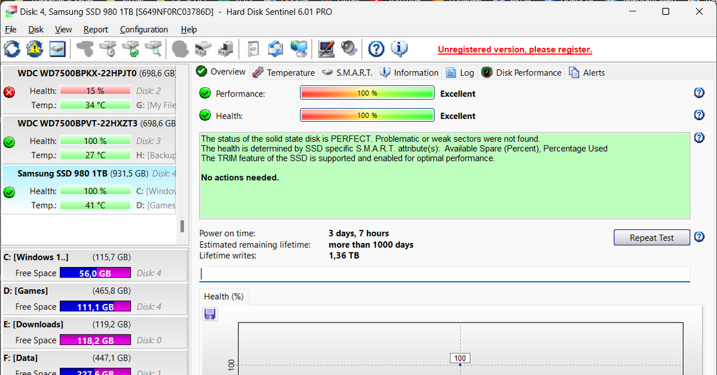Open the Report menu
Image resolution: width=717 pixels, height=375 pixels.
[x=96, y=29]
